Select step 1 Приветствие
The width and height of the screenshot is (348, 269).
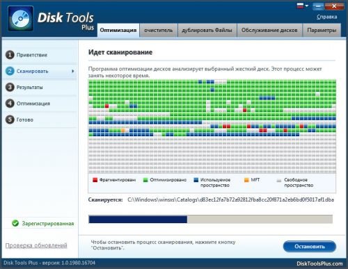40,55
